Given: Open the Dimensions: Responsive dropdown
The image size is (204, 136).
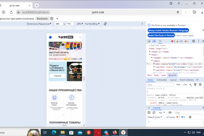Looking at the screenshot, I should click(39, 24).
